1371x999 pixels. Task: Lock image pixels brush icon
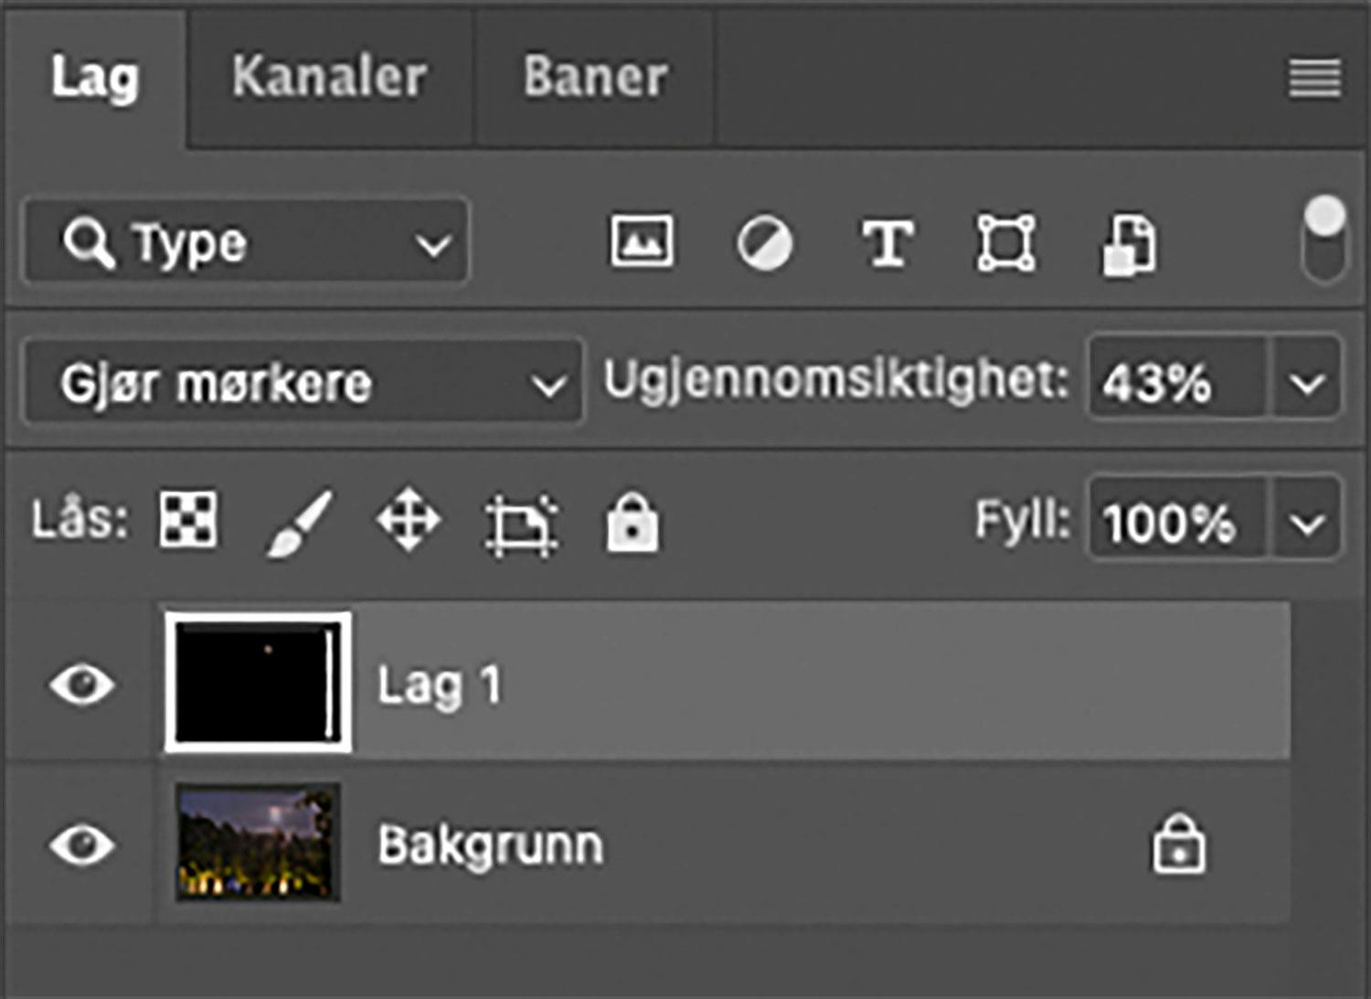click(x=299, y=523)
